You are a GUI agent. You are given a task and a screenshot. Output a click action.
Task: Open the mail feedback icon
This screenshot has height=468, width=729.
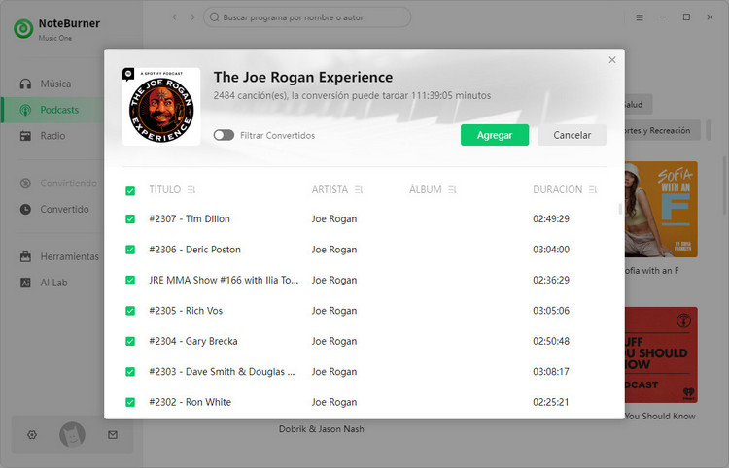(113, 435)
